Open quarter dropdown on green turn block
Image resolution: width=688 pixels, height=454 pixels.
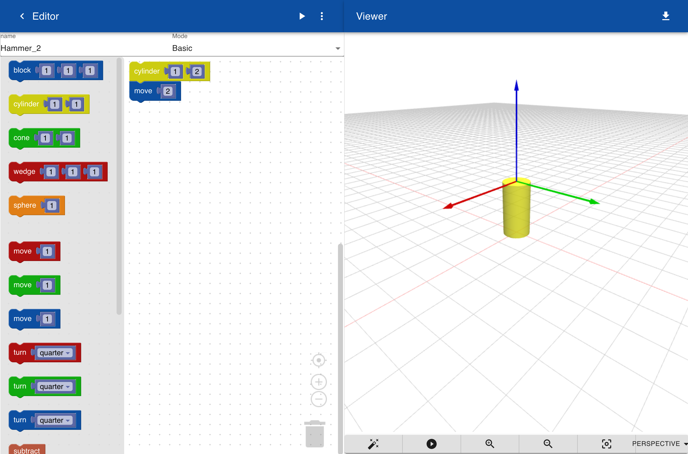tap(55, 386)
